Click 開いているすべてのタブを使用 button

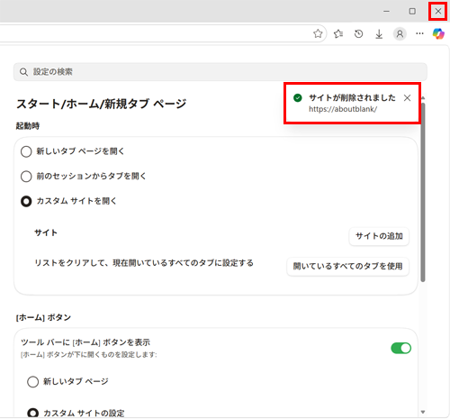347,267
